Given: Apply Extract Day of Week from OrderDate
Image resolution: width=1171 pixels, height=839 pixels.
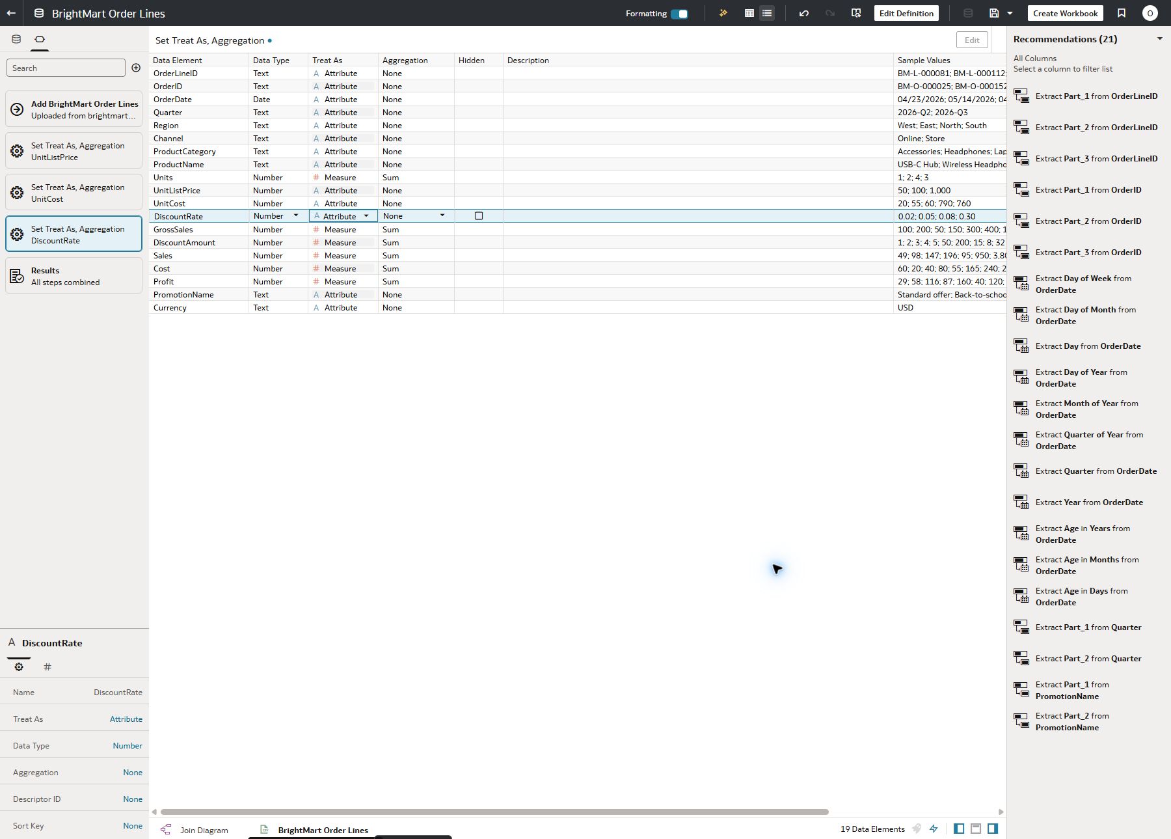Looking at the screenshot, I should (1086, 284).
